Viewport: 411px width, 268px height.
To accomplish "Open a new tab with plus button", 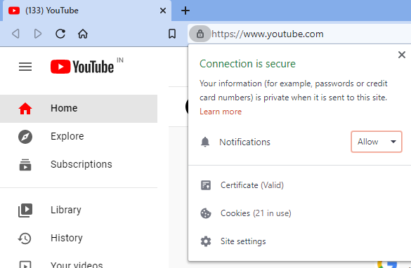I will [x=185, y=11].
